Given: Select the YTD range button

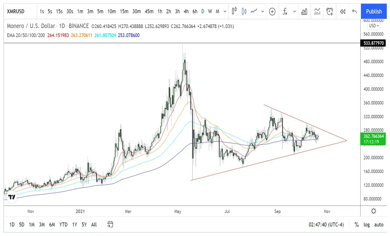Looking at the screenshot, I should tap(63, 225).
